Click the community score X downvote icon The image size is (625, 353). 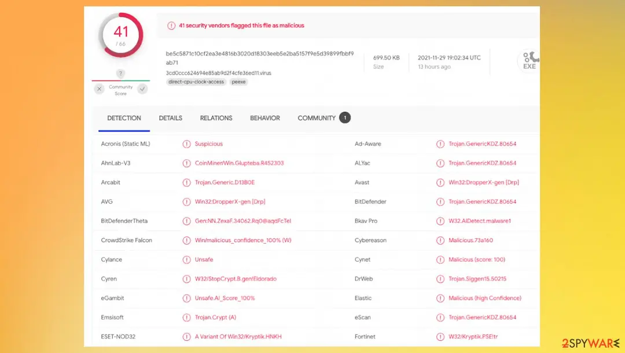[100, 89]
